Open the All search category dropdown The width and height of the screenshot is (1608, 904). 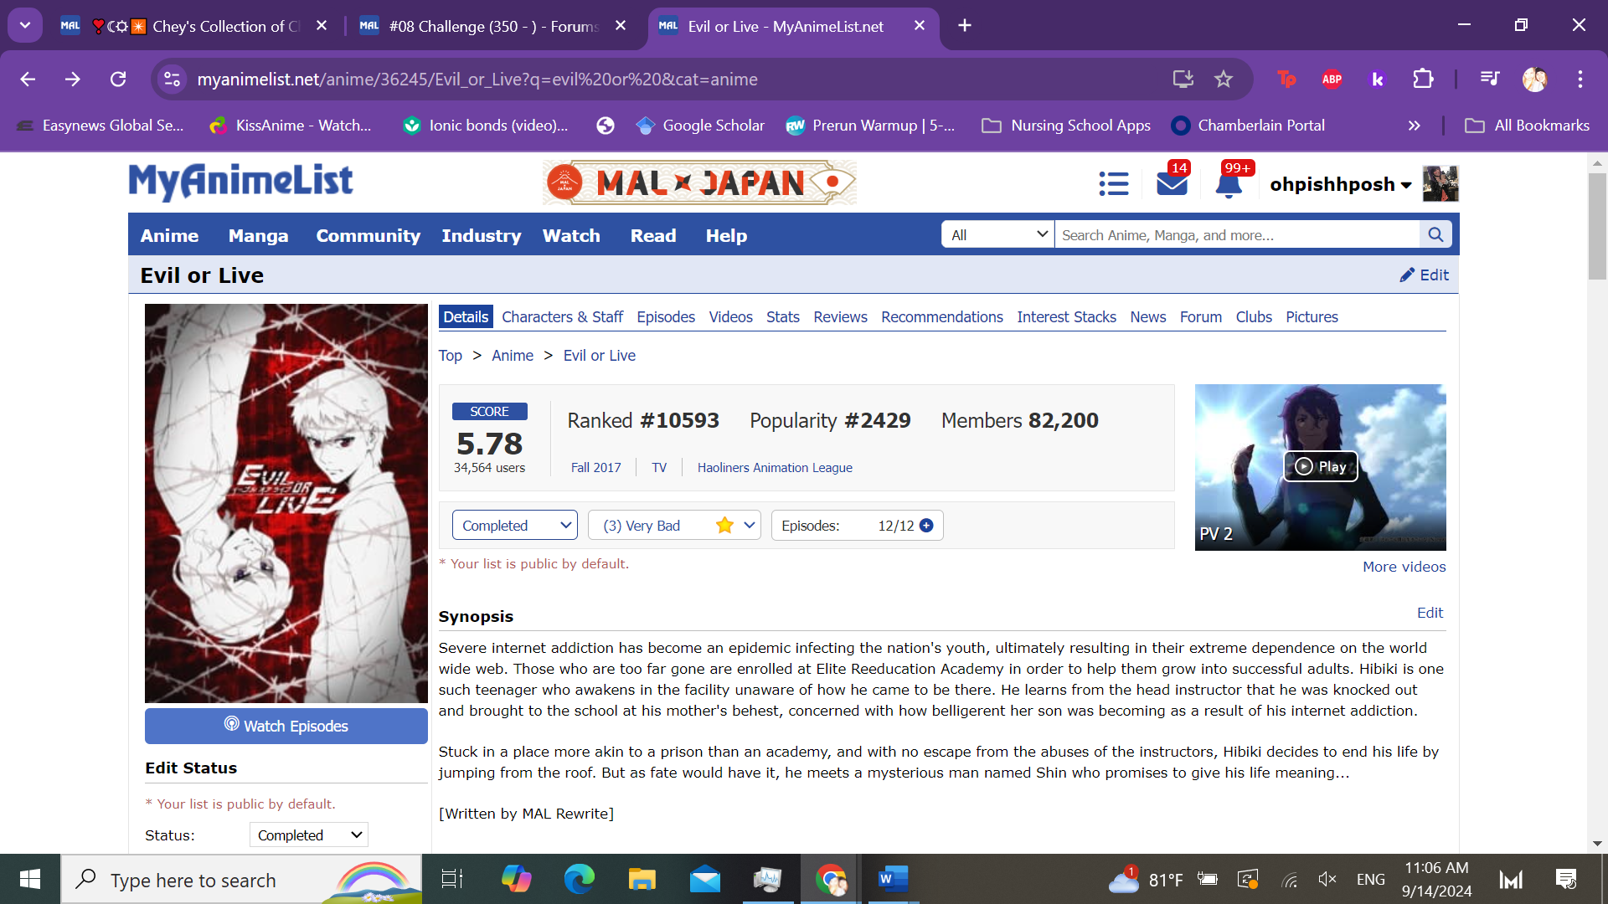click(998, 235)
